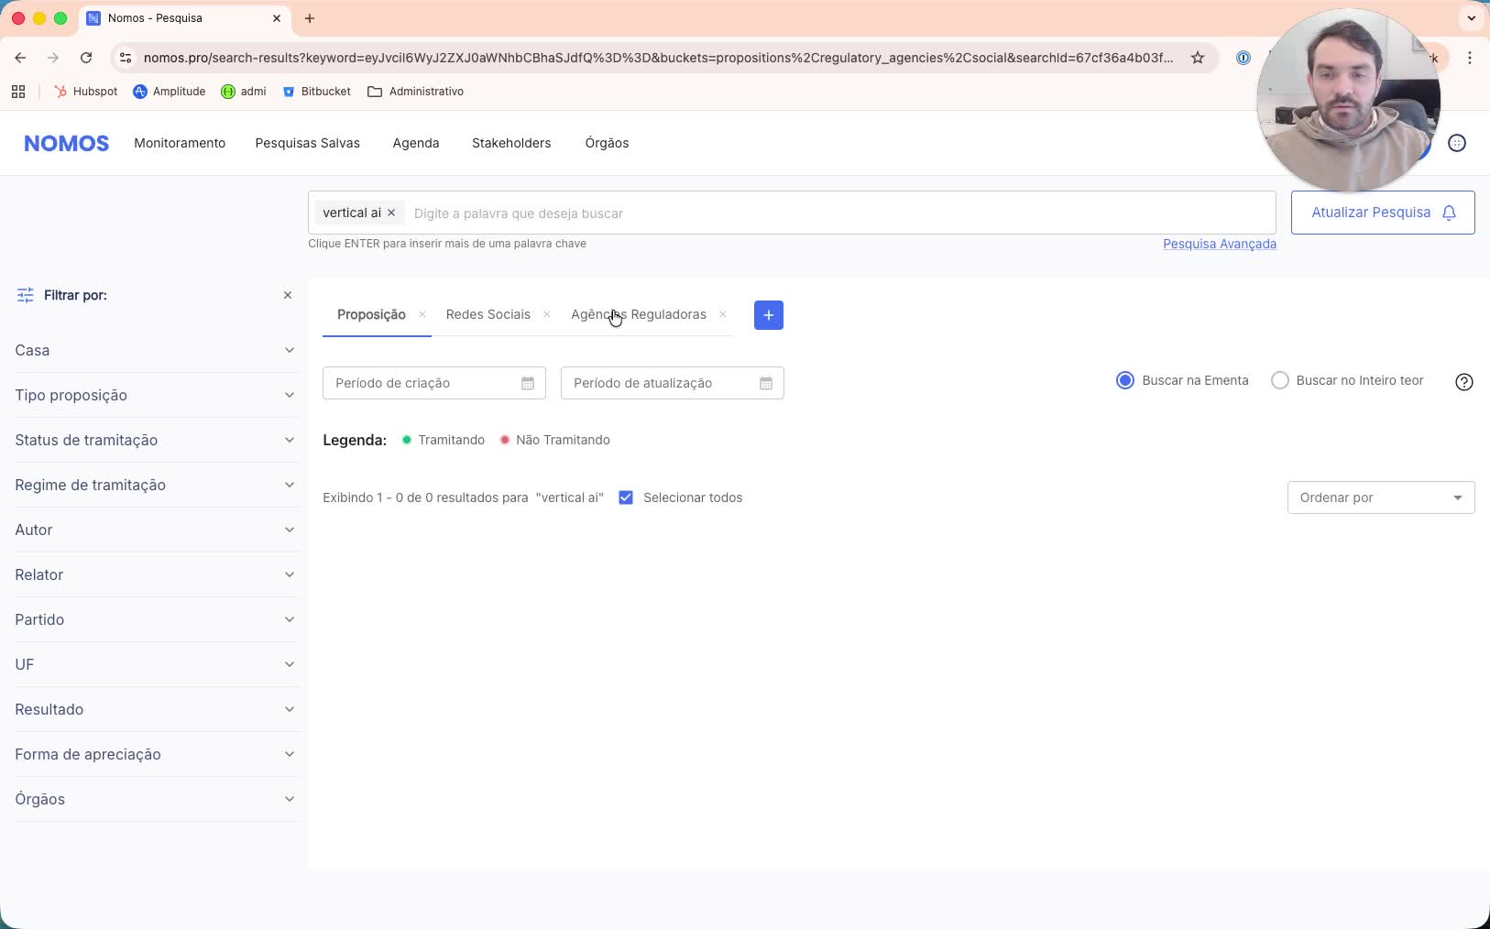
Task: Expand the Status de tramitação filter
Action: click(156, 440)
